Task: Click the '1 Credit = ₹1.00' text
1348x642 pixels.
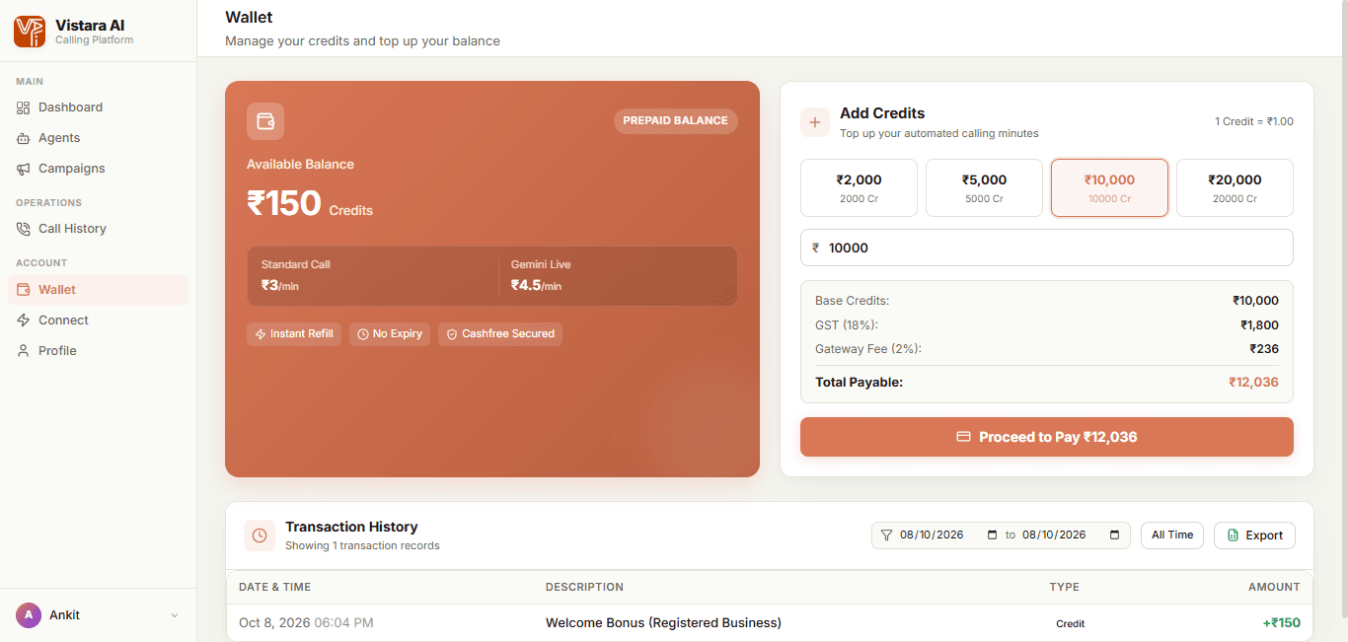Action: [1254, 122]
